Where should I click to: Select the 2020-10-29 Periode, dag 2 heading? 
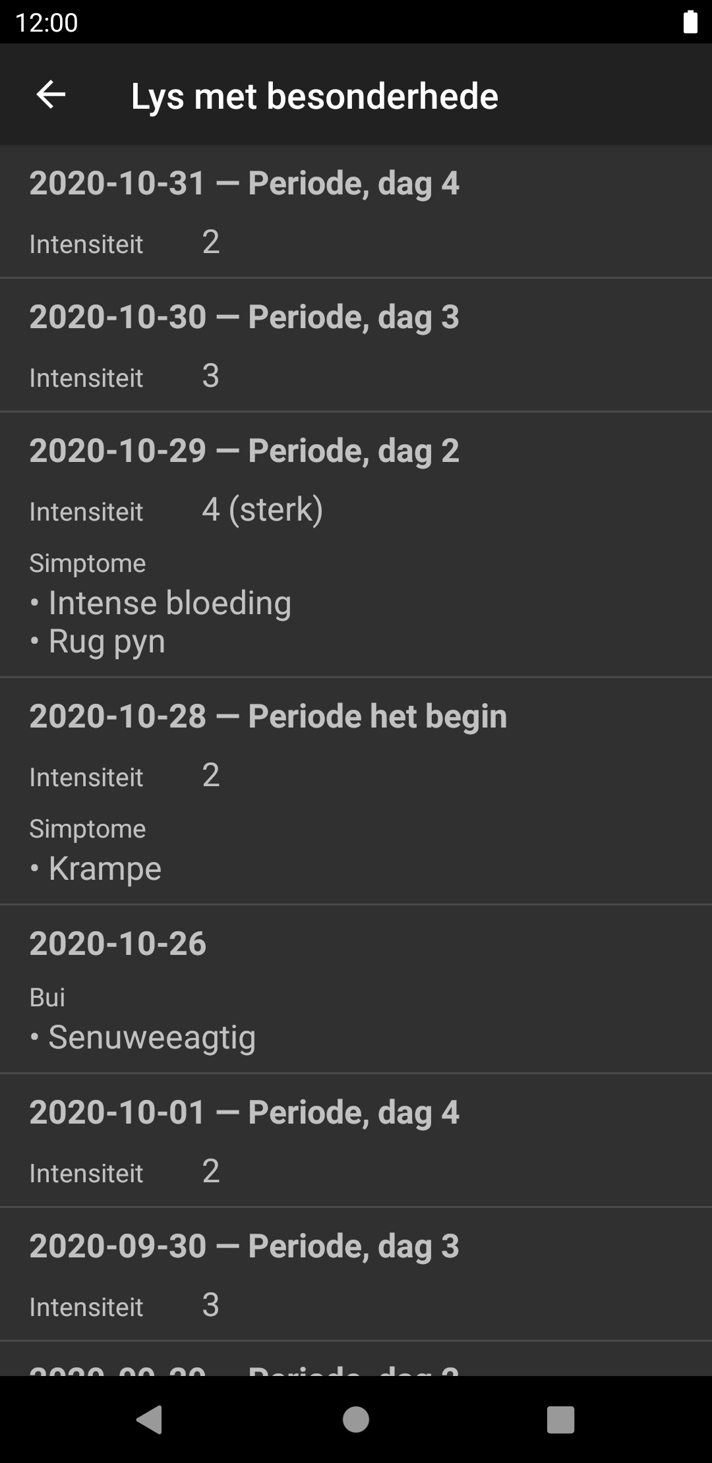pyautogui.click(x=244, y=451)
